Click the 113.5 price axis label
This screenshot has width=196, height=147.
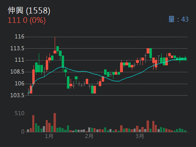[17, 48]
